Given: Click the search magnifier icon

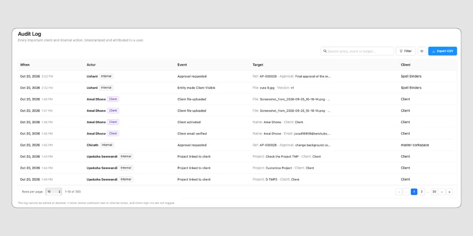Looking at the screenshot, I should pyautogui.click(x=325, y=51).
